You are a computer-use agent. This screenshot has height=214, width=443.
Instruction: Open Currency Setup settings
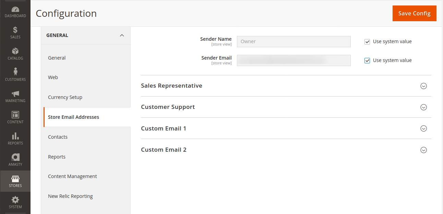coord(65,97)
